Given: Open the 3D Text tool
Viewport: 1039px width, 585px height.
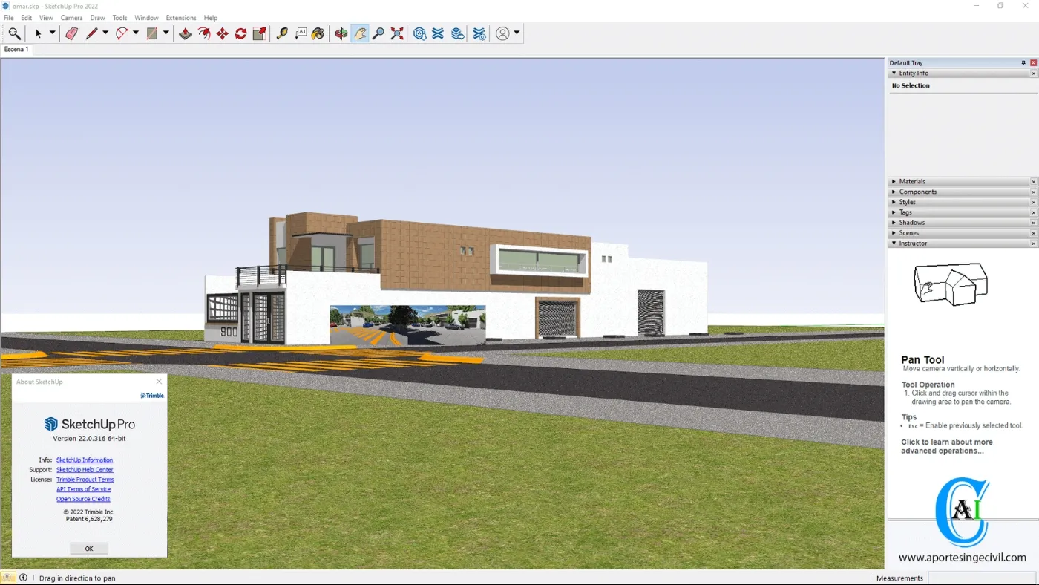Looking at the screenshot, I should pos(302,33).
